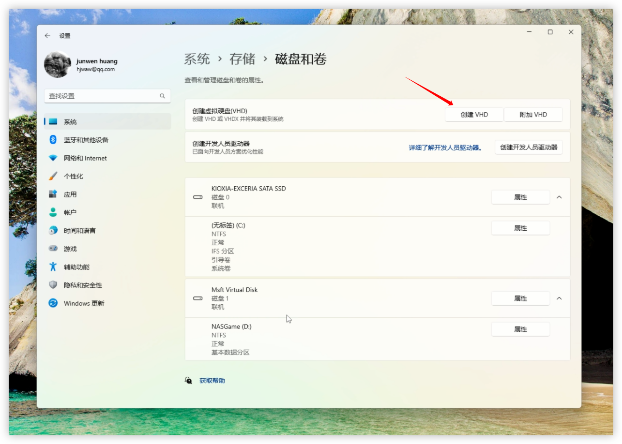Click the 查找设置 search field
622x444 pixels.
click(x=103, y=96)
